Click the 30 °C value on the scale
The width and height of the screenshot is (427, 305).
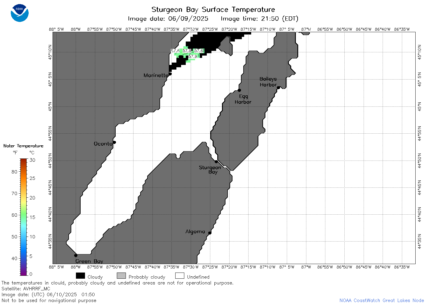32,160
